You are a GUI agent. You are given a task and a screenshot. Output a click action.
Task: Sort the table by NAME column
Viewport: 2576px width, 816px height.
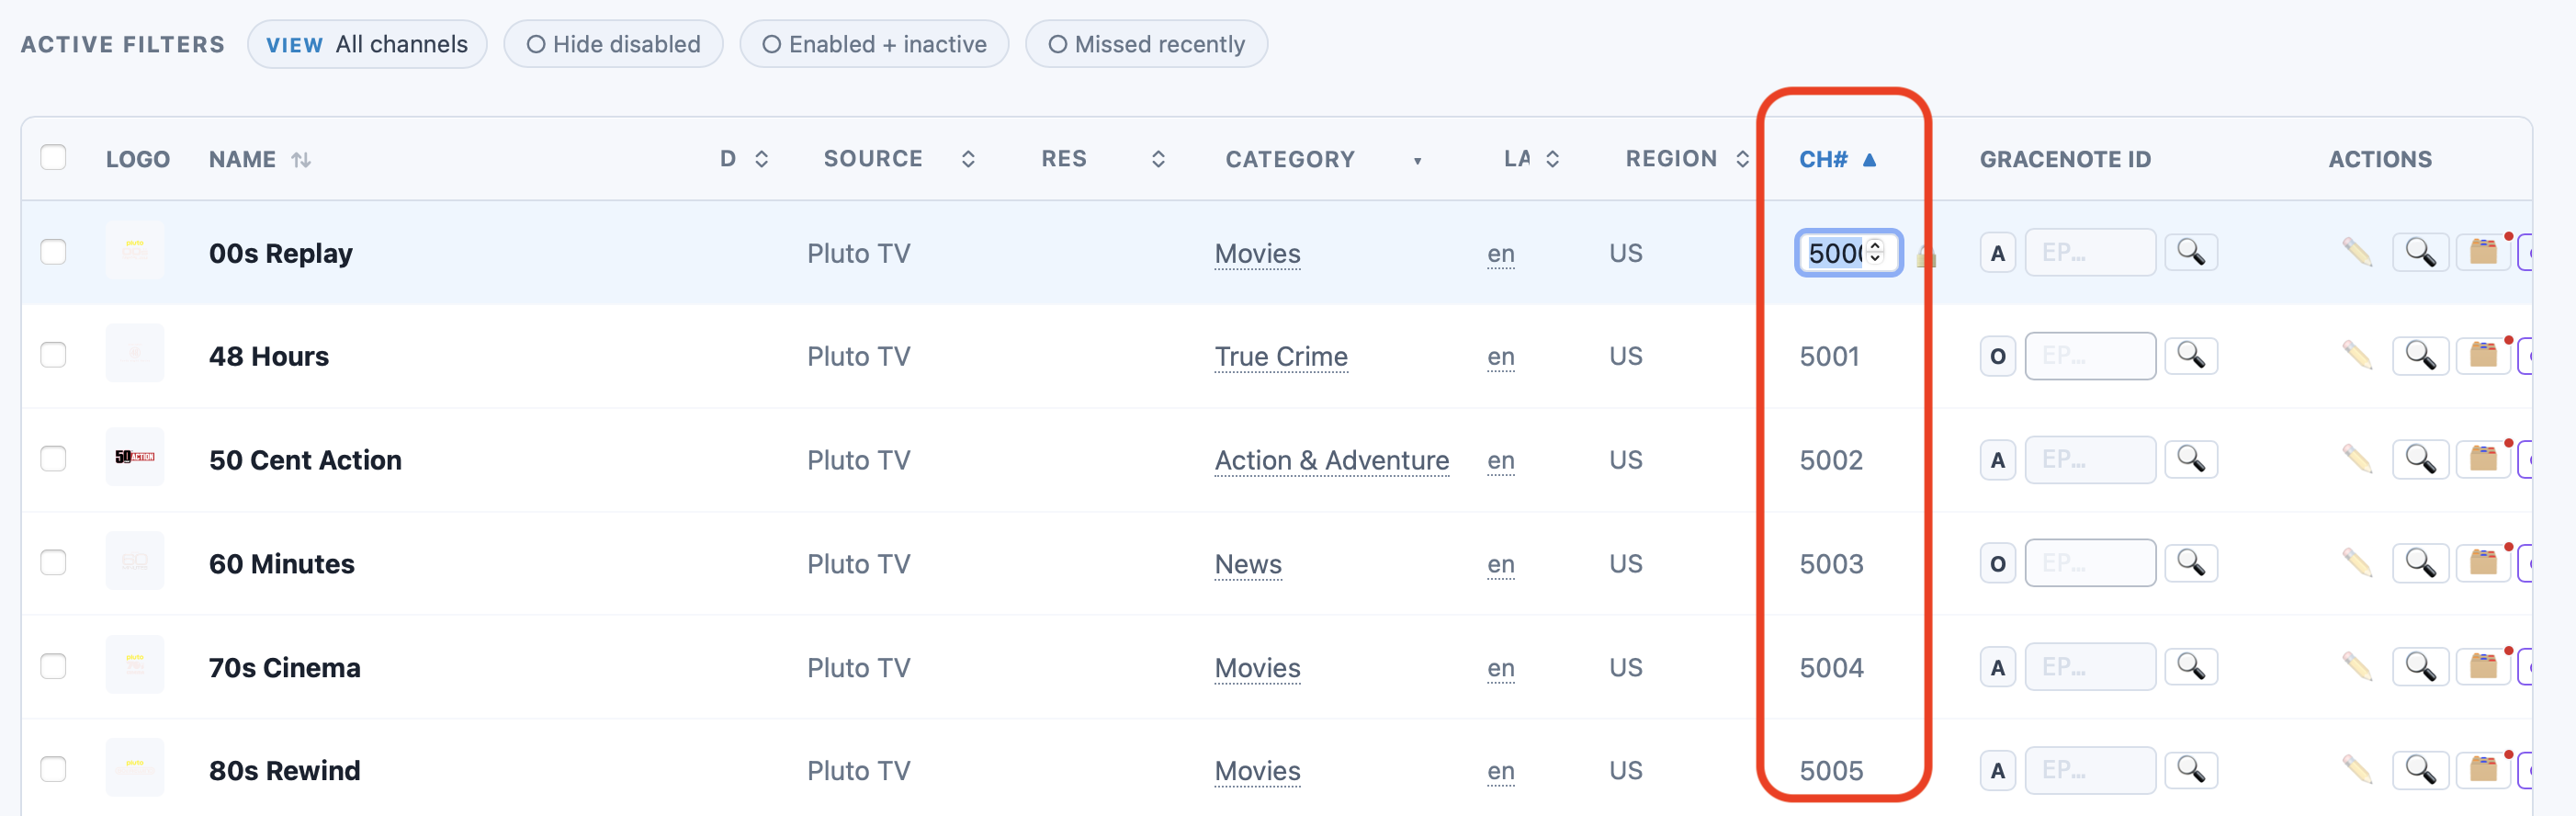[x=259, y=159]
